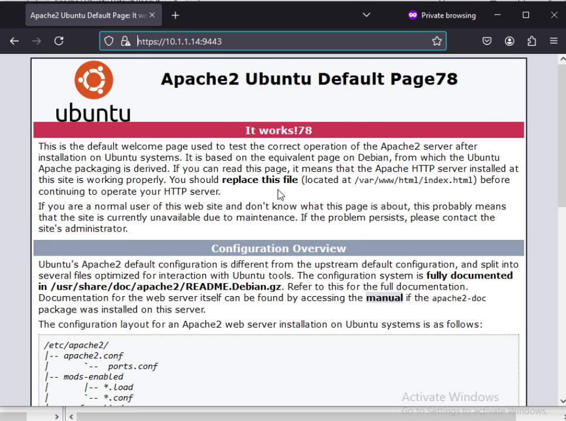
Task: Click the apache2.conf entry in layout
Action: click(93, 356)
